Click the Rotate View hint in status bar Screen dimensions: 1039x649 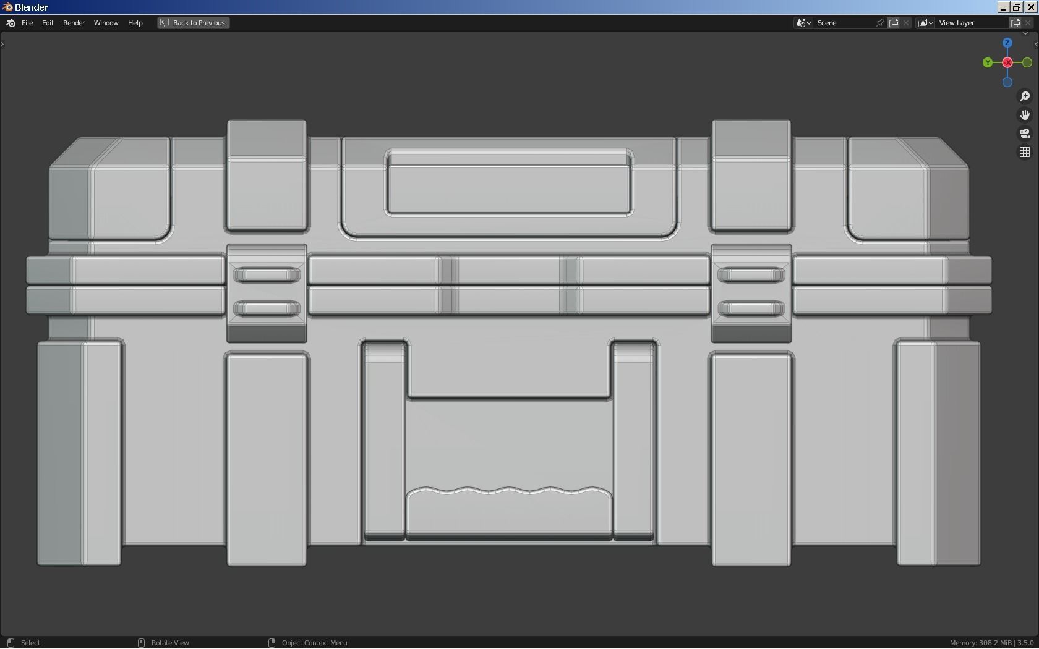point(164,643)
